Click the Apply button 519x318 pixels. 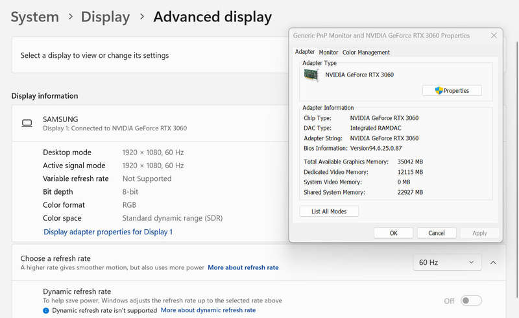pos(479,233)
